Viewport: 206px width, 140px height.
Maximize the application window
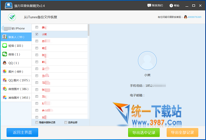click(194, 6)
